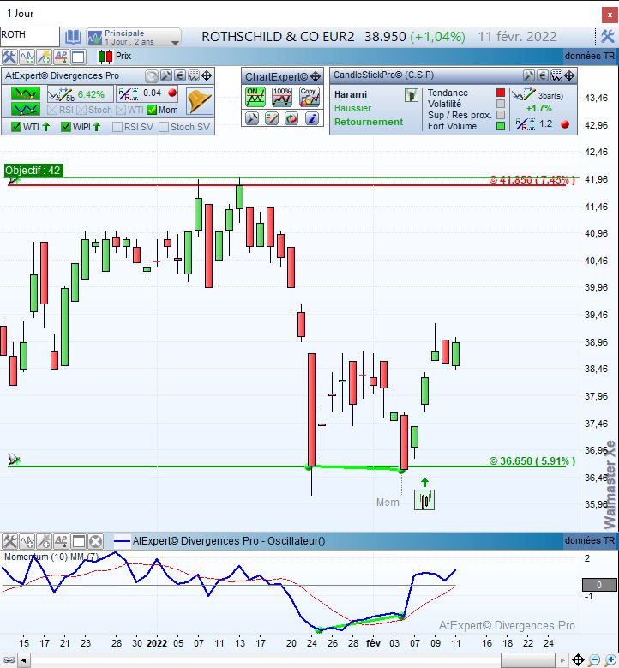The image size is (619, 668).
Task: Add indicator to price chart
Action: click(27, 57)
